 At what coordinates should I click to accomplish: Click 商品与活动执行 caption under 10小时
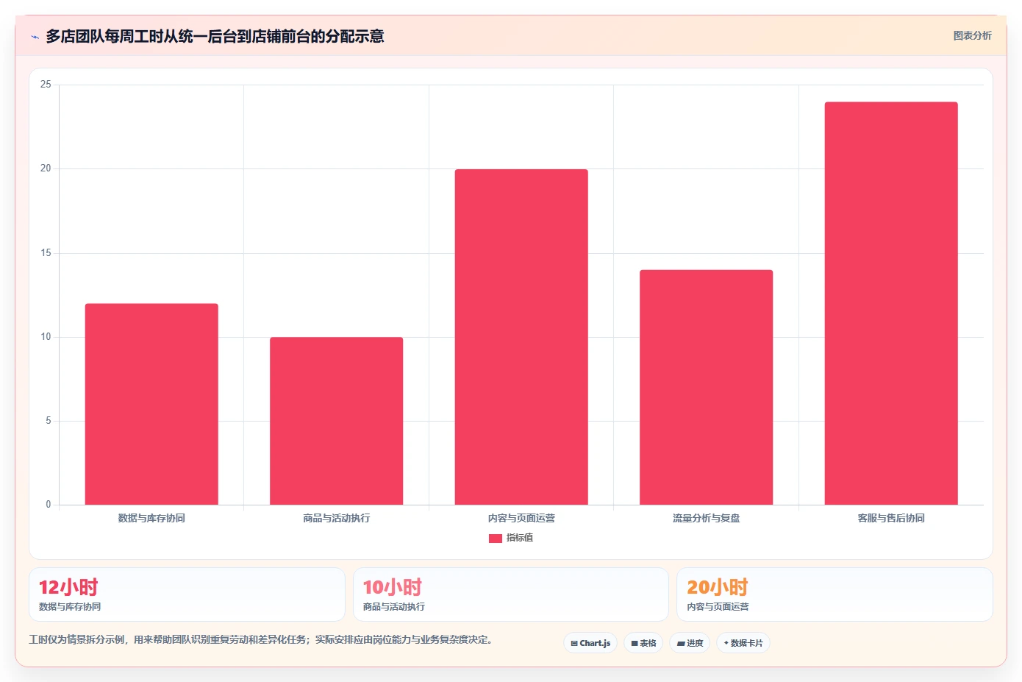tap(394, 607)
